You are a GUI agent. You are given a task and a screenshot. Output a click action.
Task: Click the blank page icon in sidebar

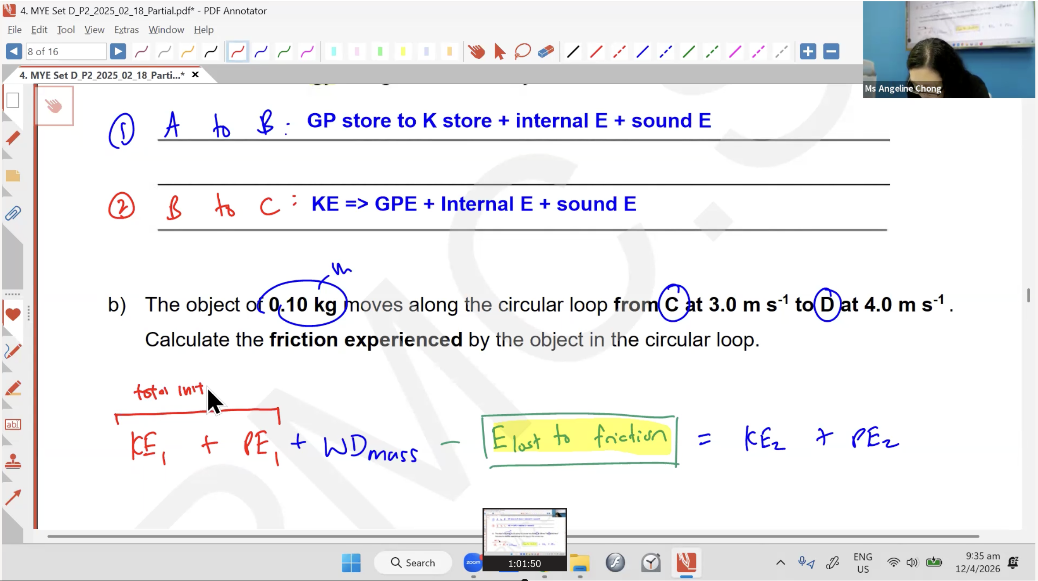[13, 100]
